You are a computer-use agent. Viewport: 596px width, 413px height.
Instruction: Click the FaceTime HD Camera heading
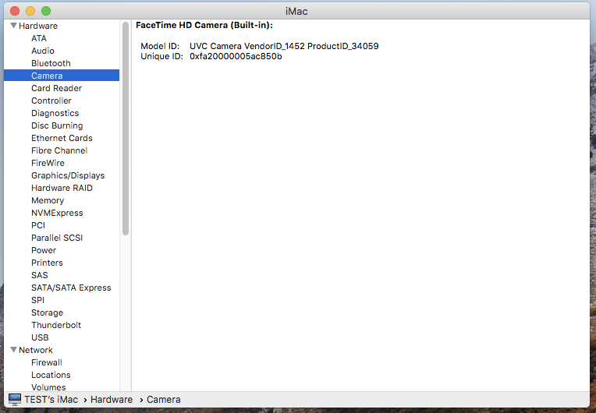coord(204,25)
